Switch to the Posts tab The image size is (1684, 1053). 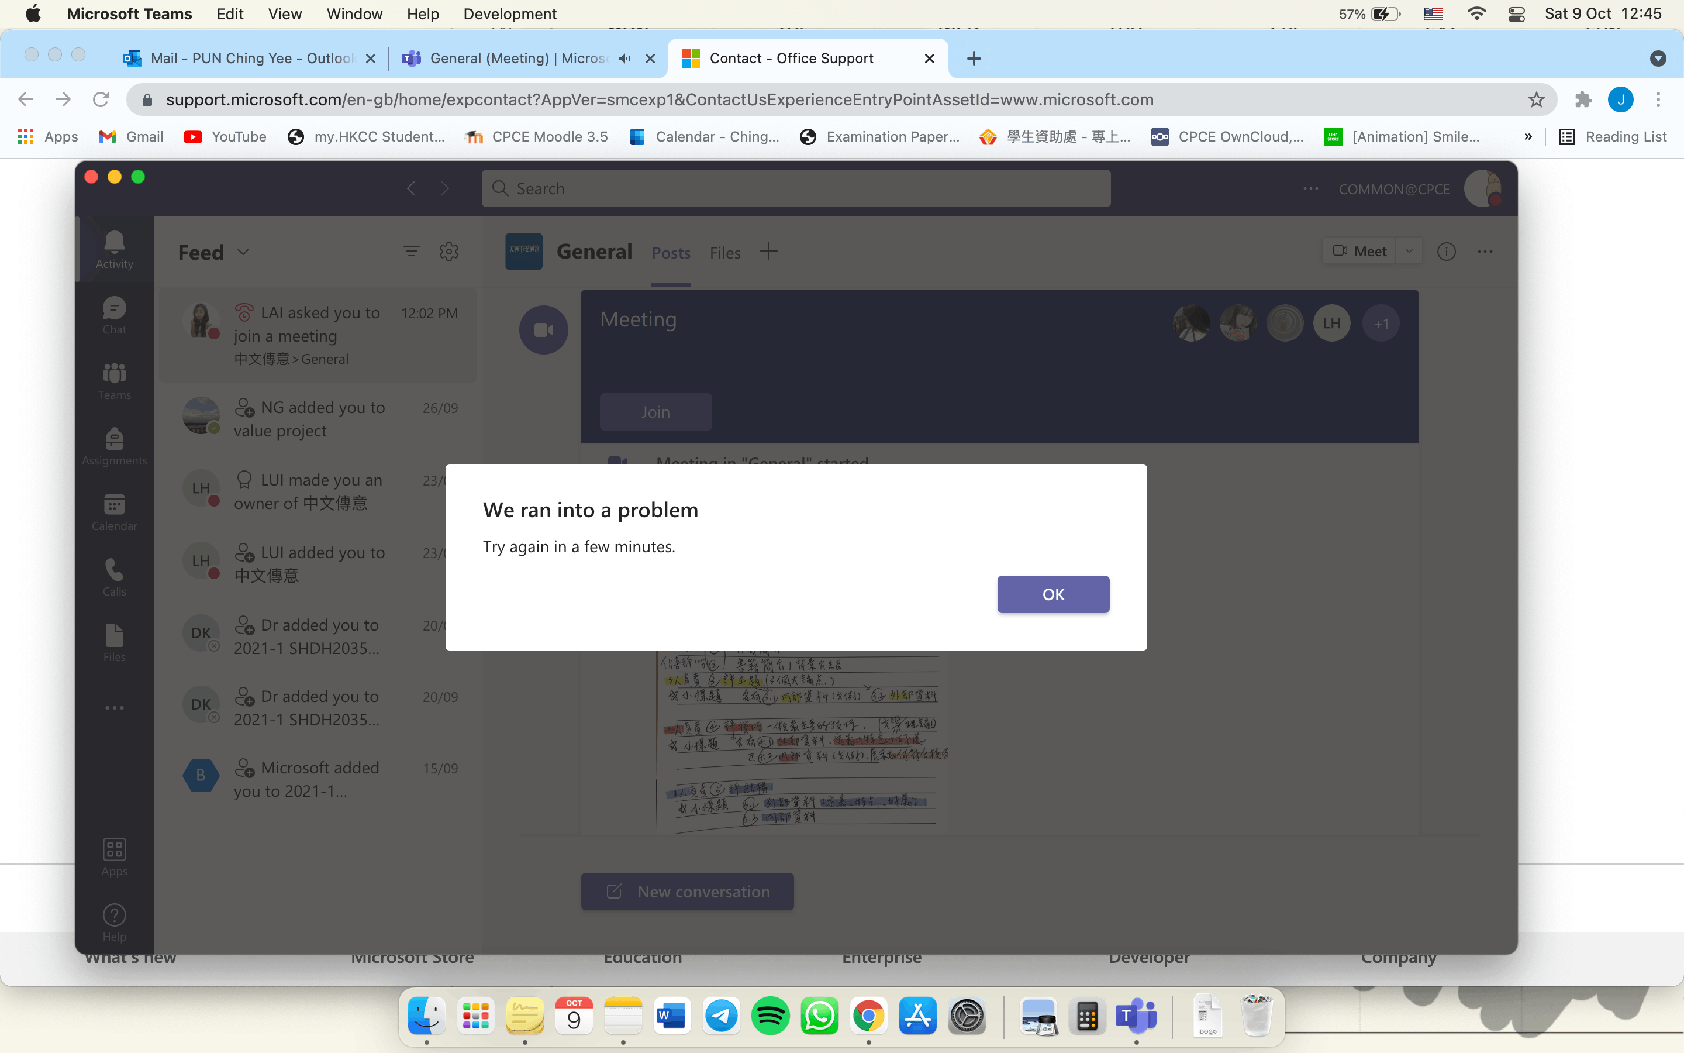coord(671,253)
